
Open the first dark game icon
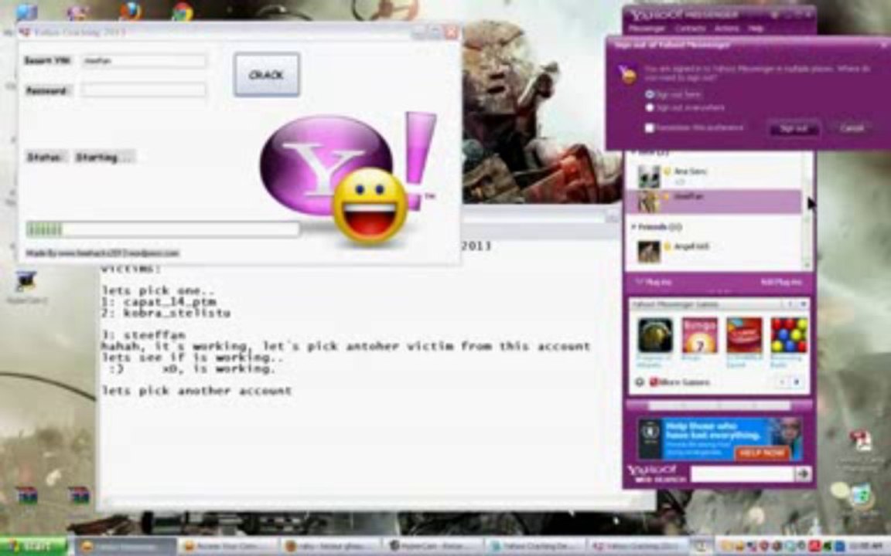655,335
